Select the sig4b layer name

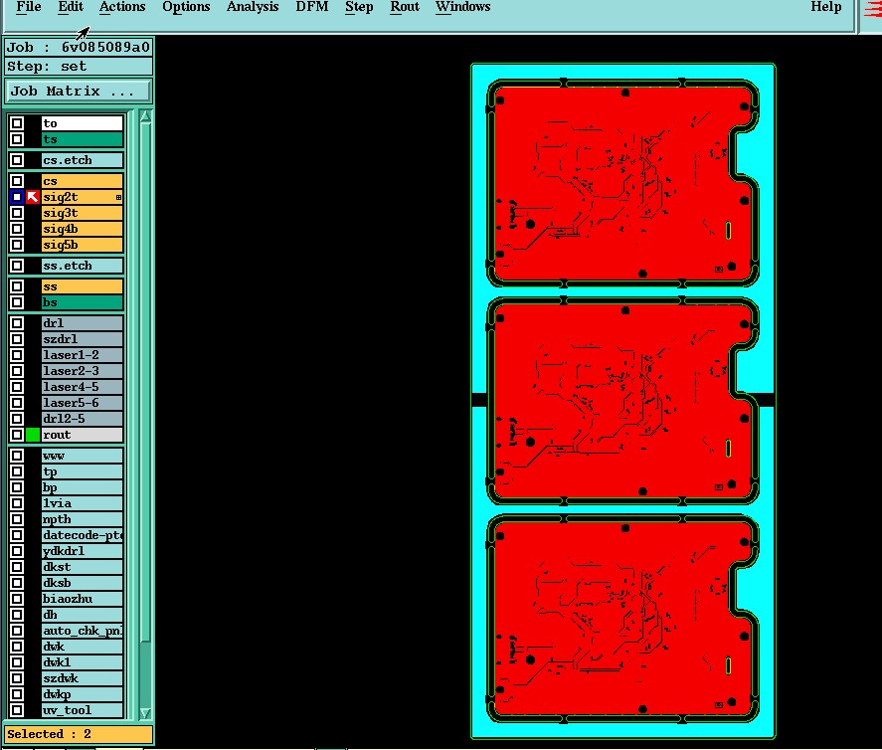(x=83, y=229)
